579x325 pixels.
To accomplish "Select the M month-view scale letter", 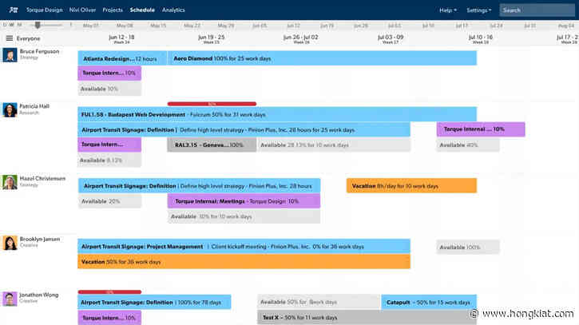I will tap(19, 25).
